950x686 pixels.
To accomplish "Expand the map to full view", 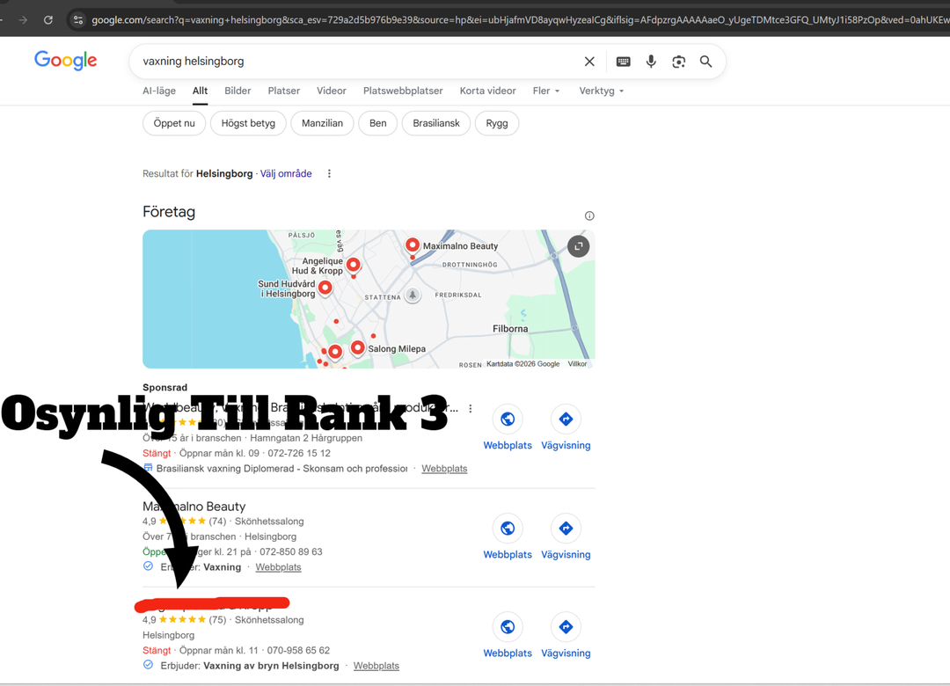I will coord(578,246).
